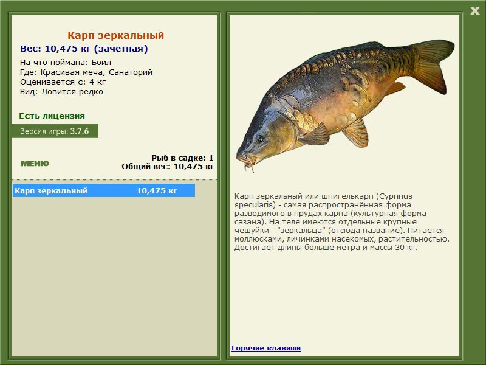Click the orange Карп зеркальный heading
486x365 pixels.
point(115,36)
